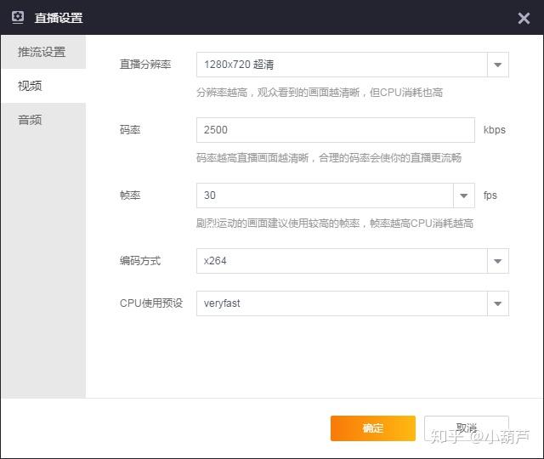The height and width of the screenshot is (459, 544).
Task: Click the hint text starting 分辨率越高
Action: click(320, 93)
